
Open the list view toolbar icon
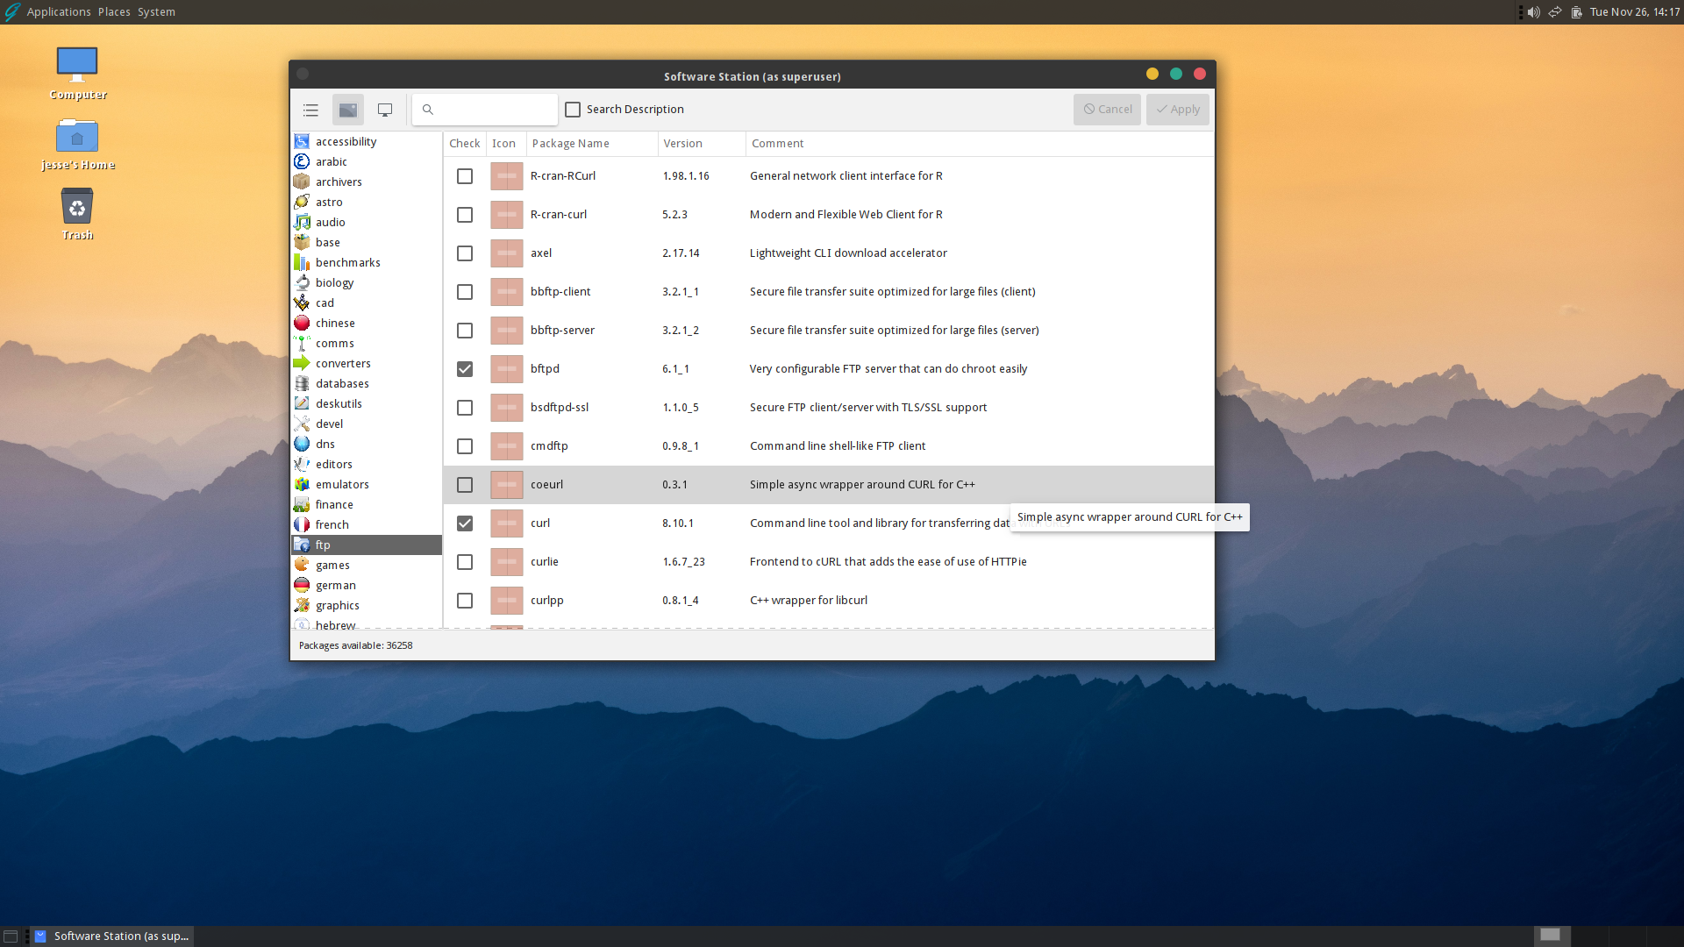coord(310,110)
